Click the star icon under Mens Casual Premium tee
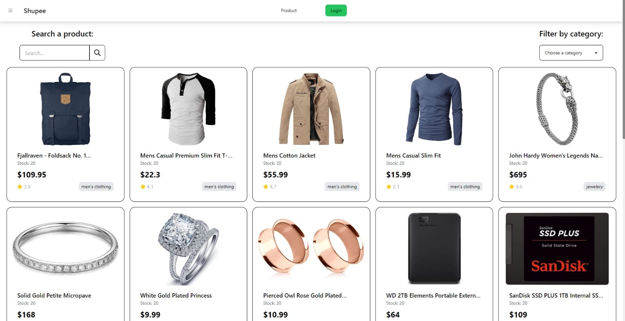Viewport: 625px width, 321px height. coord(142,187)
